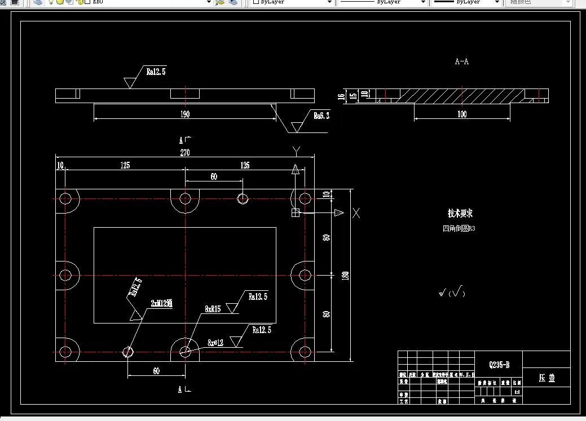Screen dimensions: 586x421
Task: Toggle the layer freeze sun icon
Action: (x=60, y=2)
